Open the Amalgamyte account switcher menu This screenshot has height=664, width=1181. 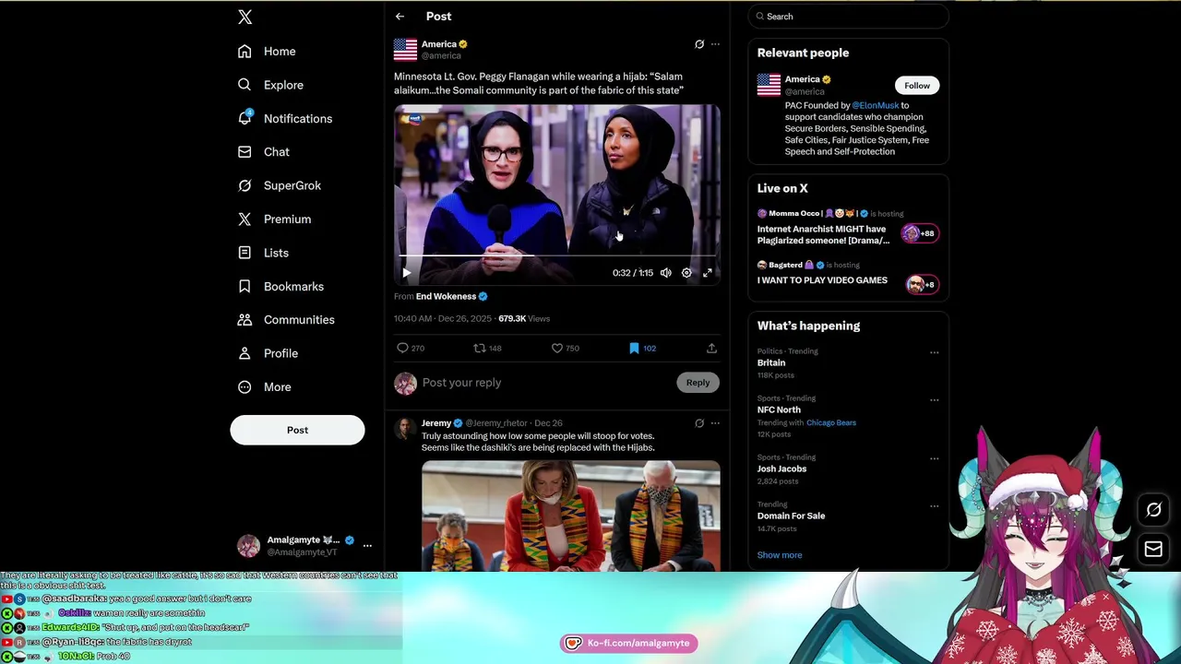point(367,546)
